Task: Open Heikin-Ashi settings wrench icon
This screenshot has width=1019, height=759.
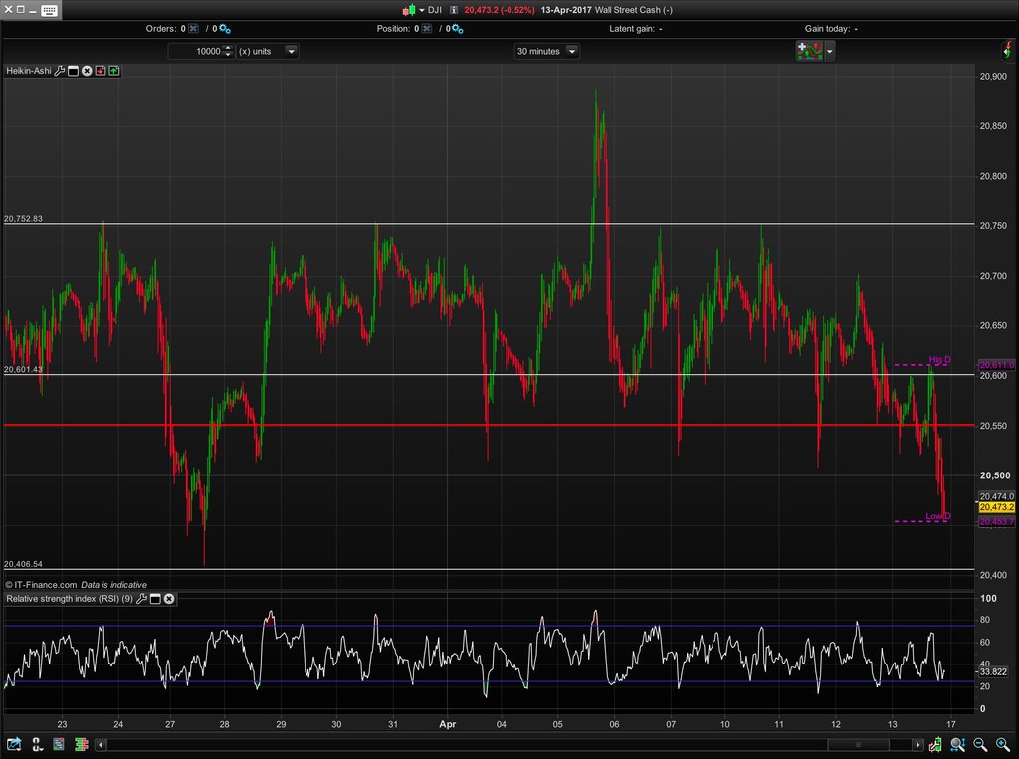Action: click(x=60, y=71)
